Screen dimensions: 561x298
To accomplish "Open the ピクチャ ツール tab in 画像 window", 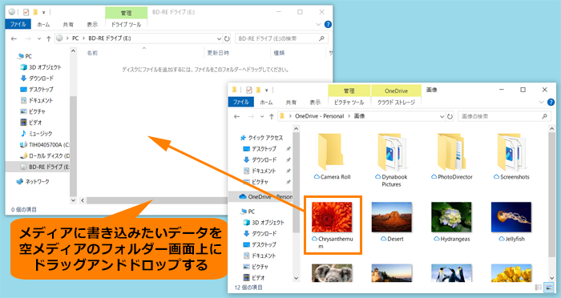I will click(x=349, y=103).
